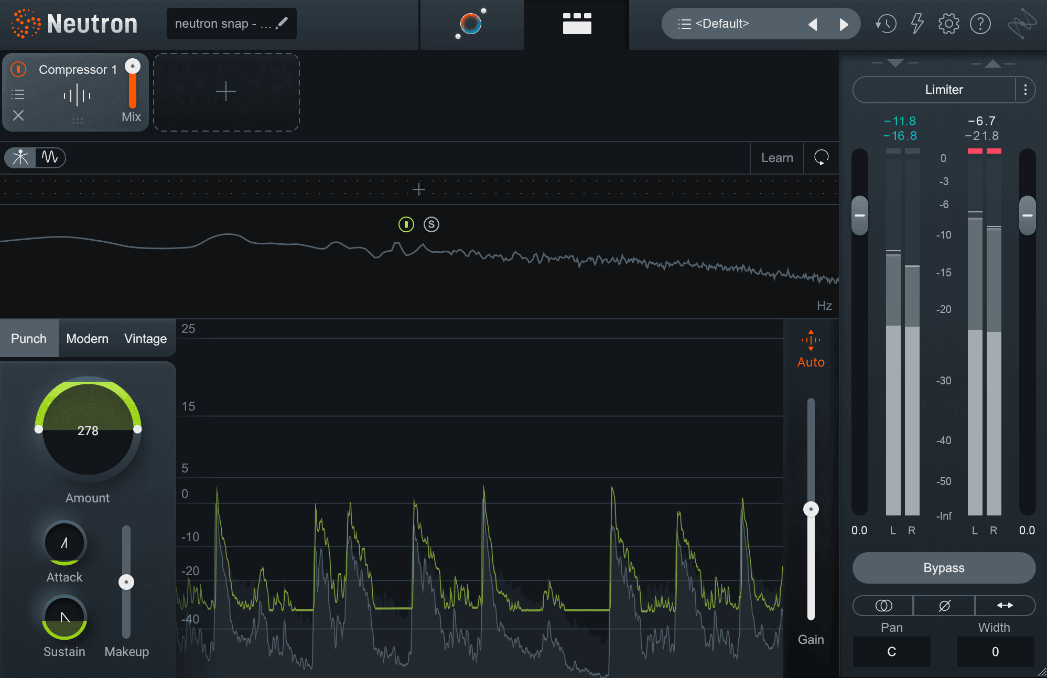Click the Pan value field C
Screen dimensions: 1047x678
coord(892,652)
